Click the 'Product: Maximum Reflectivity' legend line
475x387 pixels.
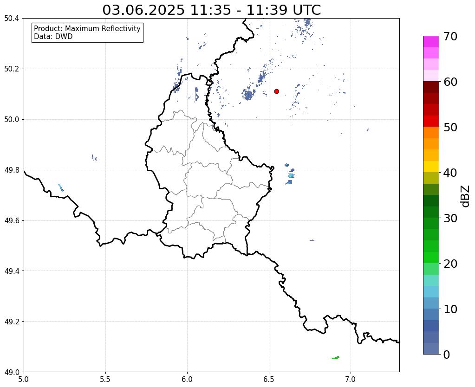pos(87,28)
